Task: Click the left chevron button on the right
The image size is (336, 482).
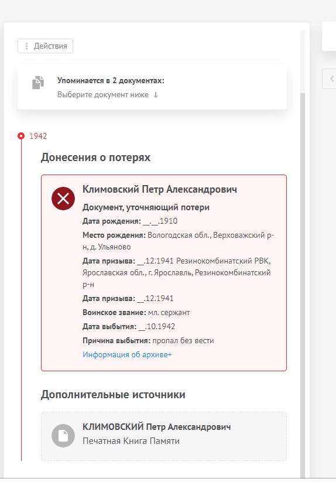Action: (x=330, y=78)
